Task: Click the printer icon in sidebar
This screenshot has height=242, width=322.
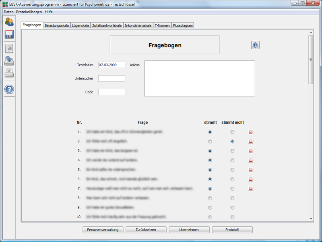Action: [x=9, y=73]
